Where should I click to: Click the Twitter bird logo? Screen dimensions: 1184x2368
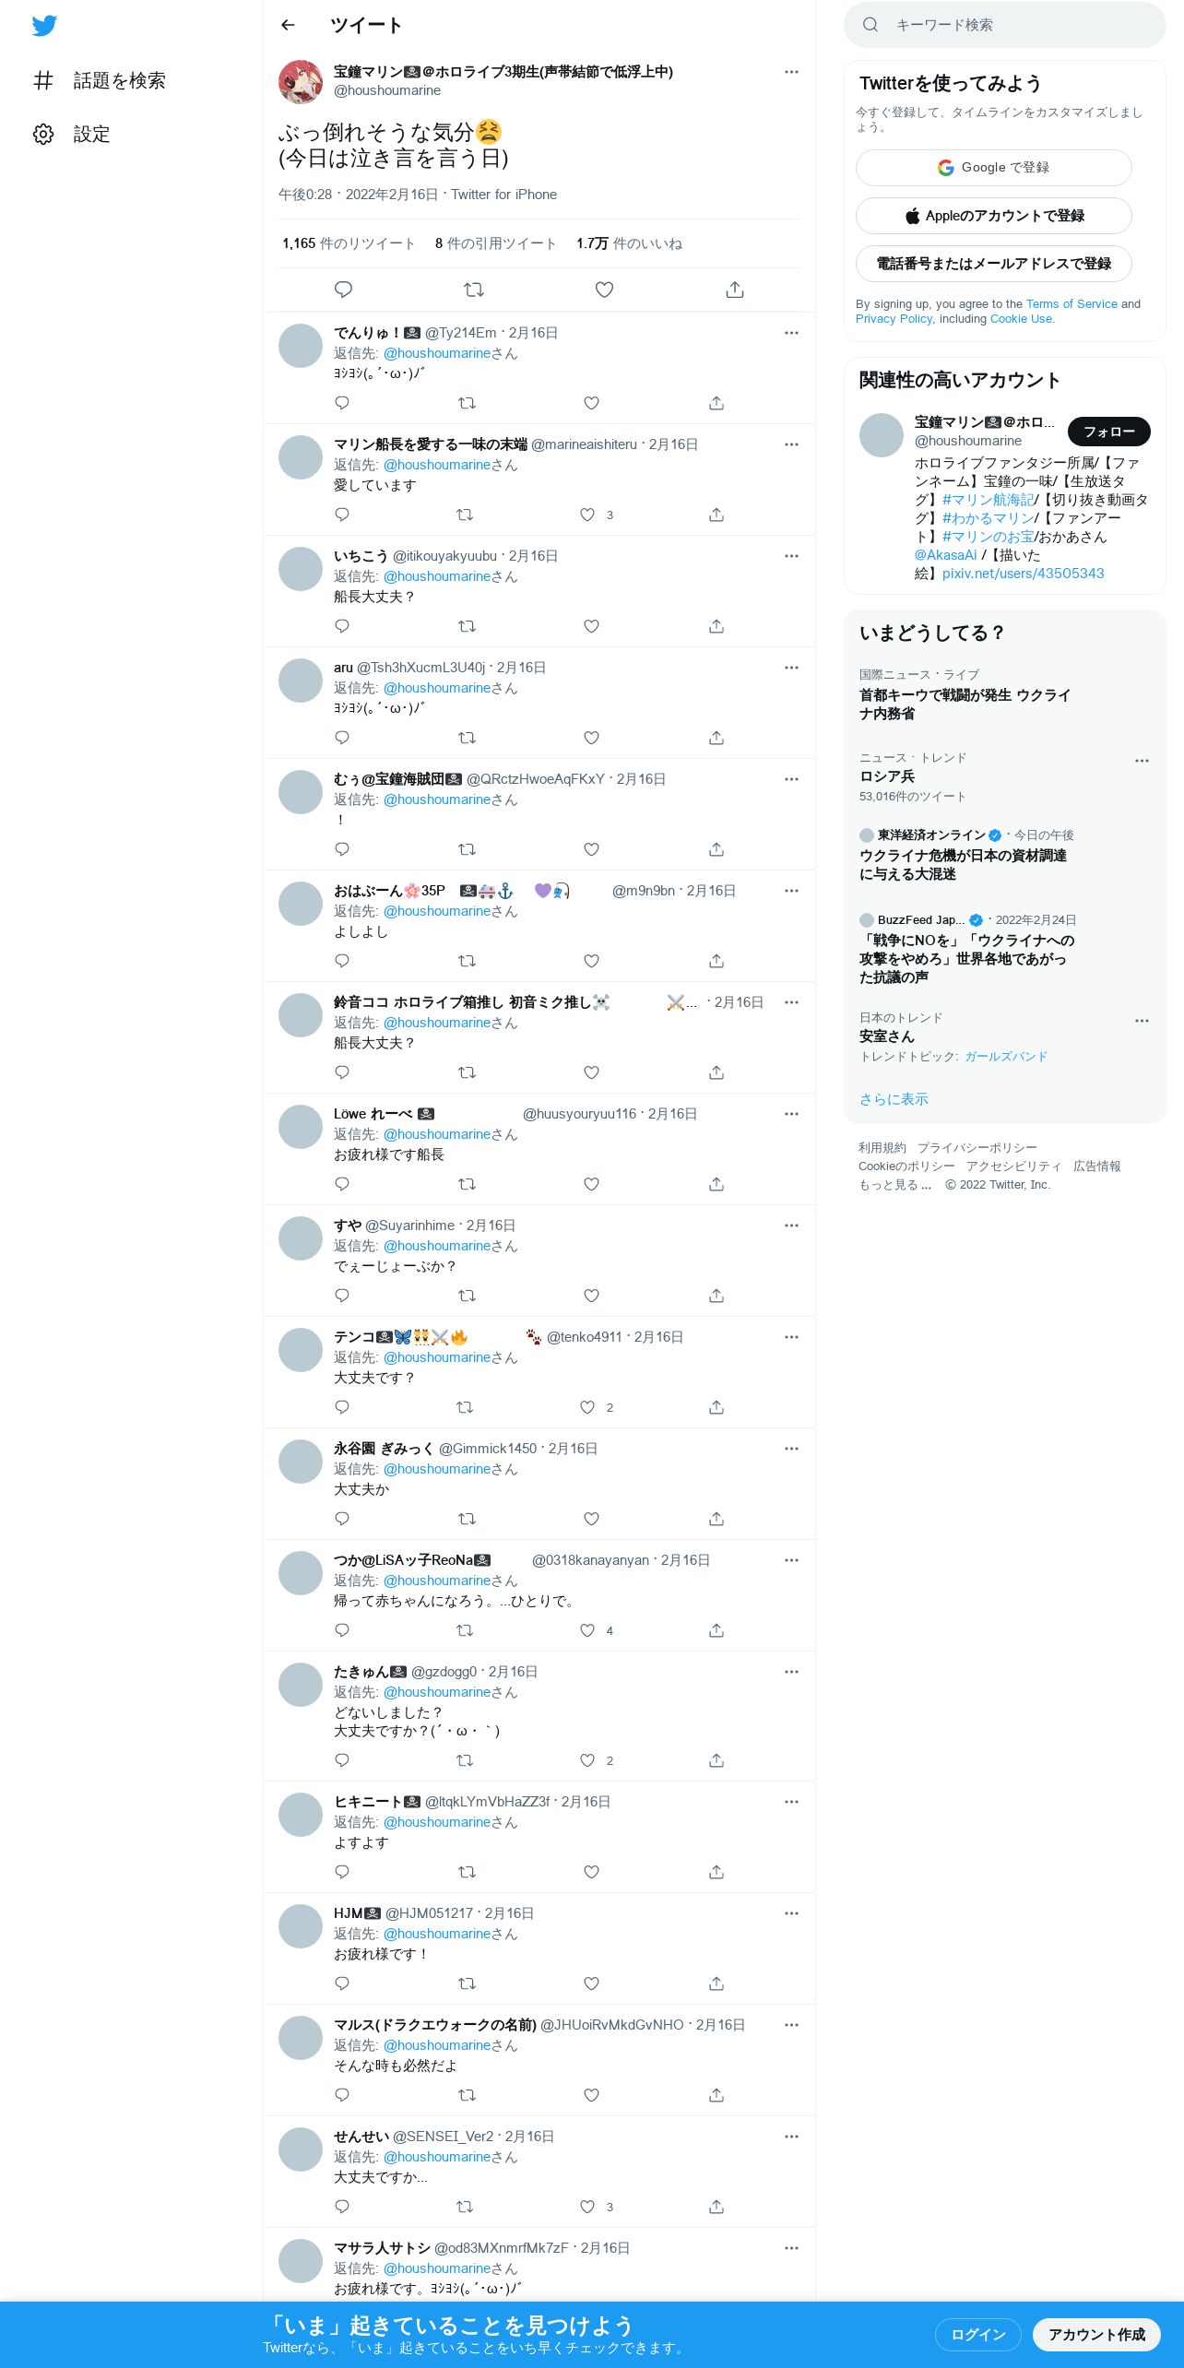[x=44, y=26]
